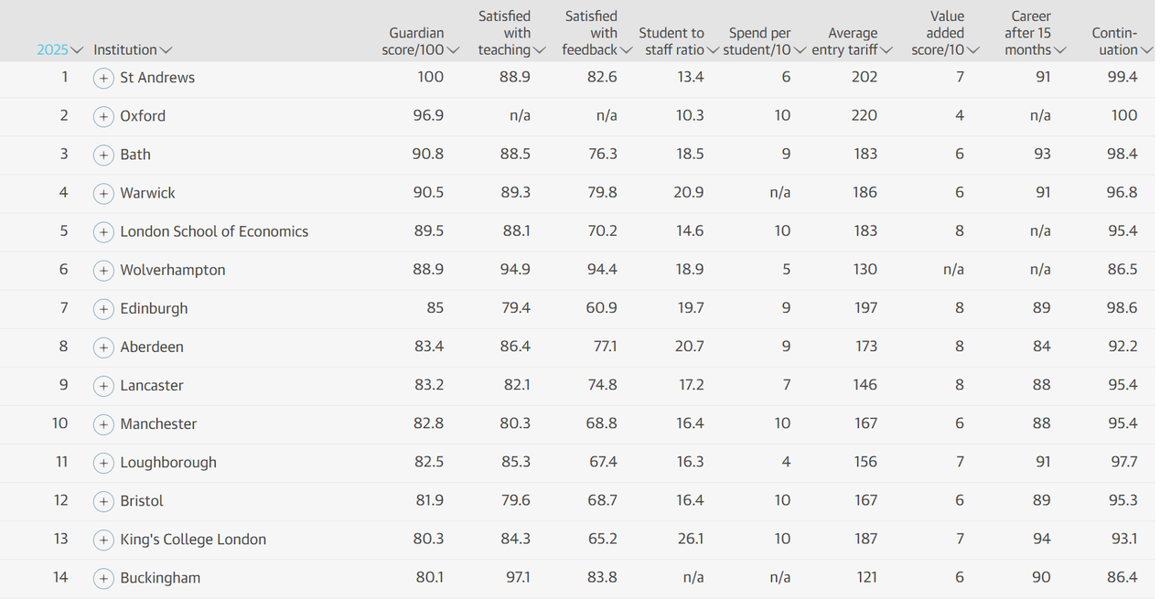Expand Edinburgh row using plus icon

tap(103, 309)
